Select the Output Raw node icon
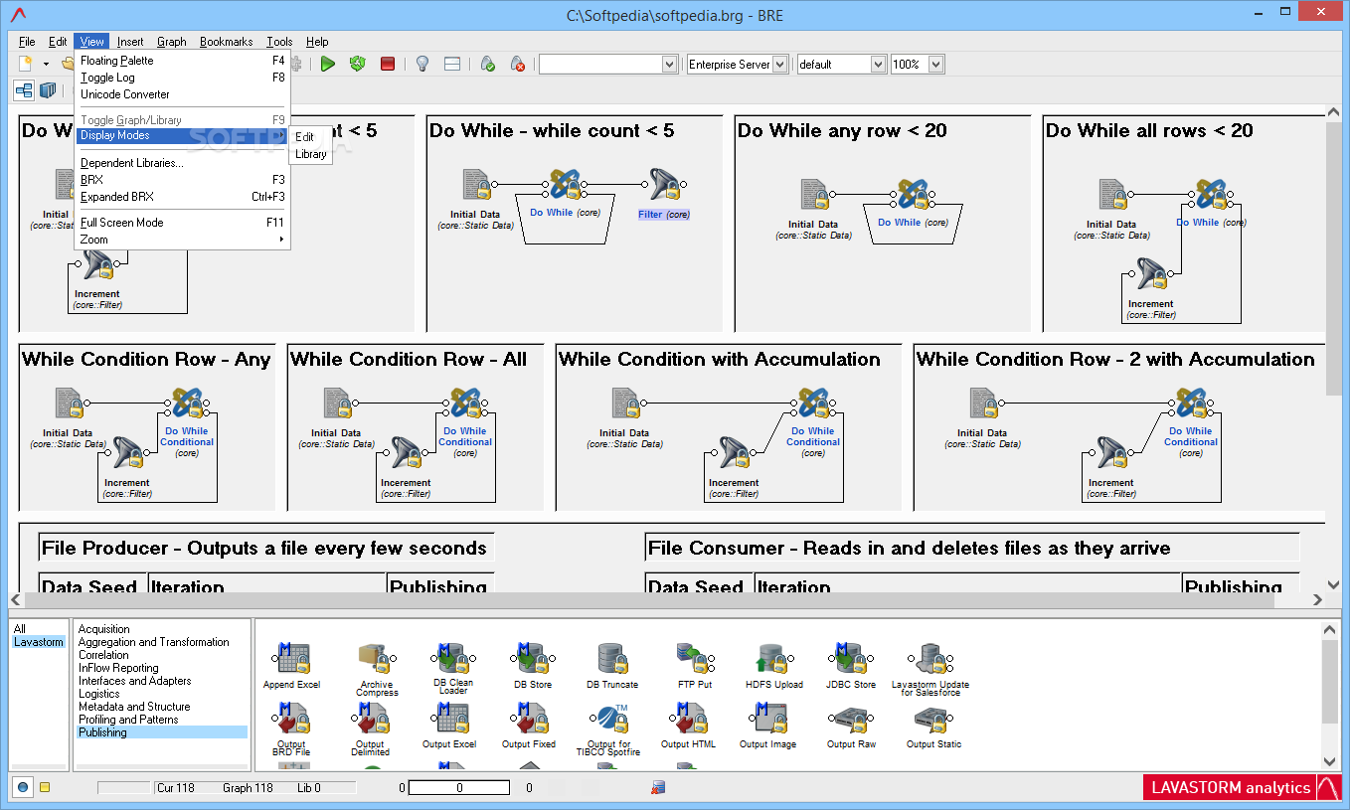Image resolution: width=1350 pixels, height=810 pixels. 852,720
